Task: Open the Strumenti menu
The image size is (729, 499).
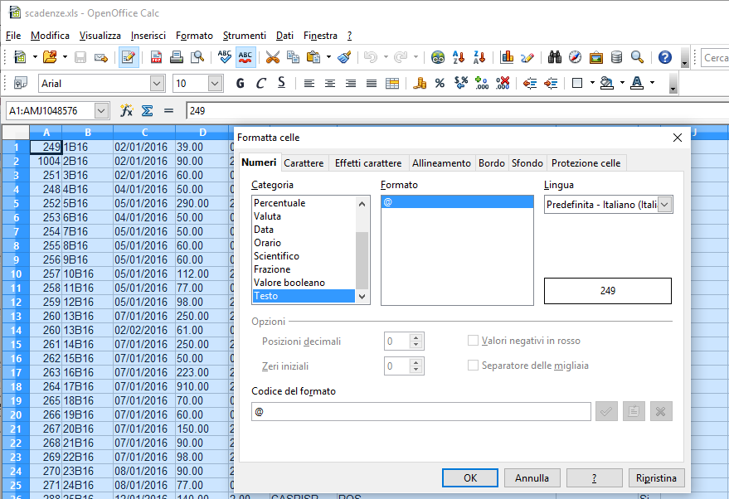Action: (x=245, y=36)
